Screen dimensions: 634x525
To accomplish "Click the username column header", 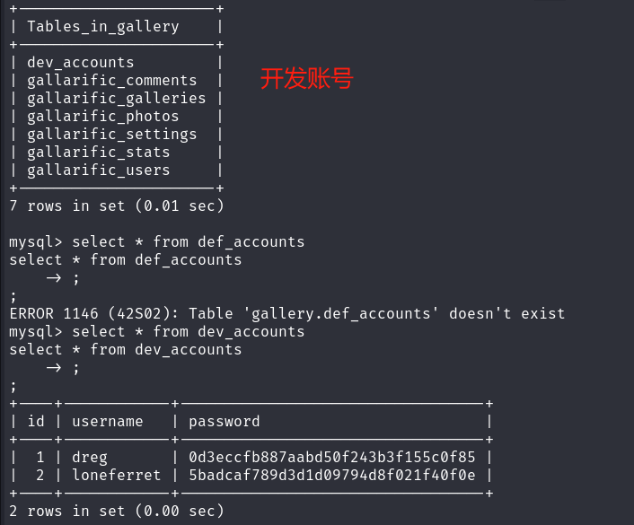I will (x=108, y=422).
